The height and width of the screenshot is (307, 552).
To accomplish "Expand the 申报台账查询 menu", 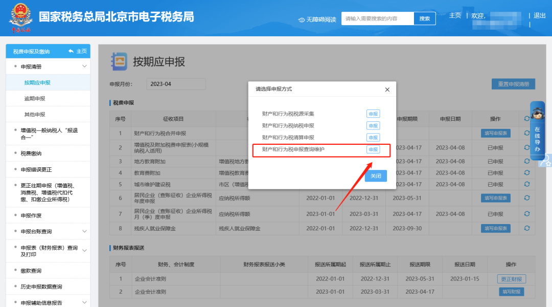I will (x=84, y=232).
